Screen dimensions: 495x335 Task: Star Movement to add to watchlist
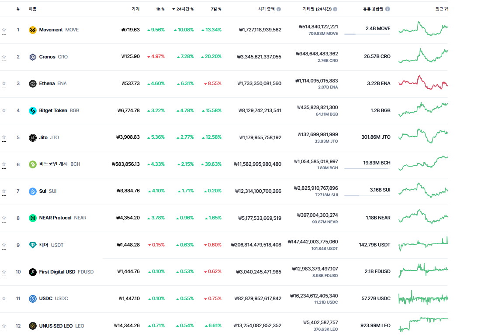(4, 30)
